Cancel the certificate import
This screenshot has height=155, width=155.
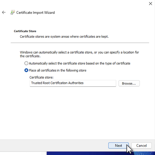click(x=141, y=145)
